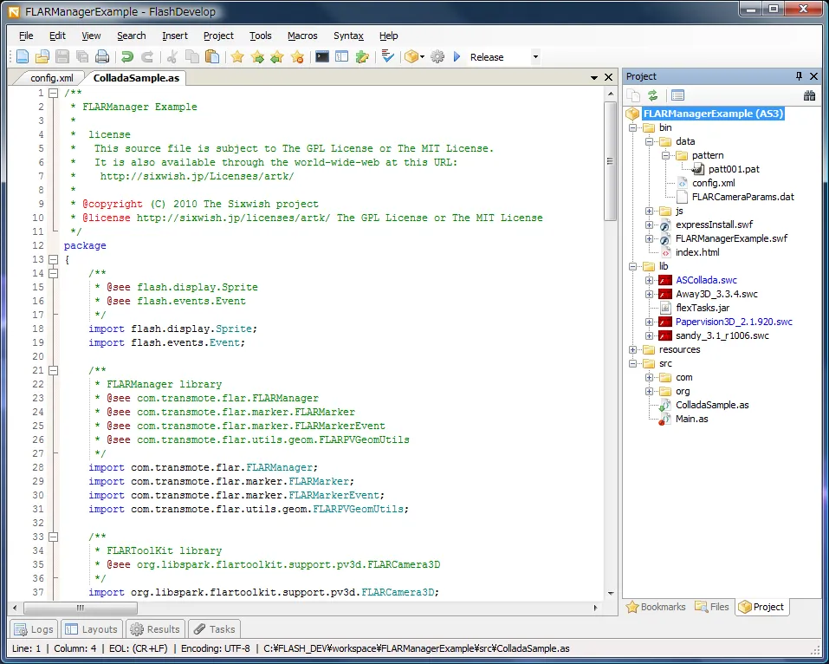This screenshot has height=664, width=829.
Task: Open the Project menu
Action: coord(218,36)
